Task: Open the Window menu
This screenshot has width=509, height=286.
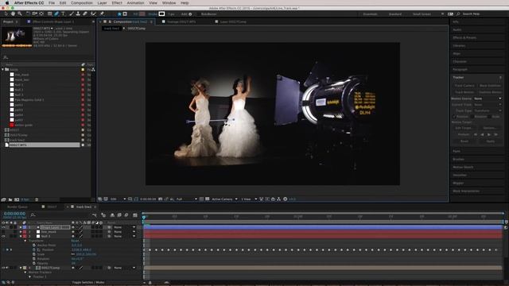Action: pyautogui.click(x=169, y=3)
